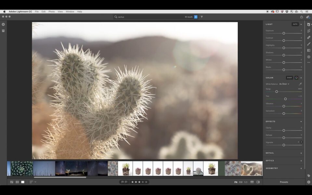The image size is (312, 195).
Task: Open the Presets panel
Action: (284, 182)
